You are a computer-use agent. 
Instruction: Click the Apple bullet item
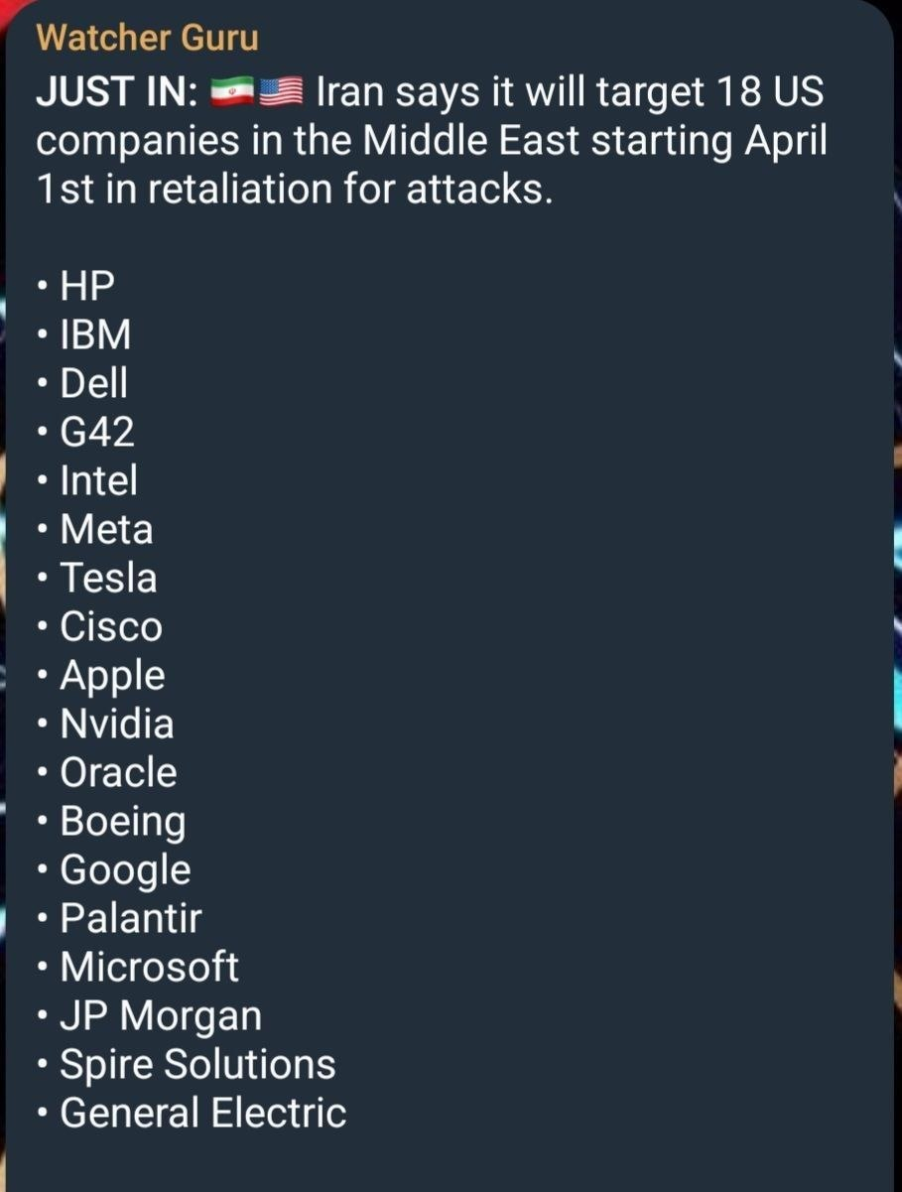pos(112,676)
